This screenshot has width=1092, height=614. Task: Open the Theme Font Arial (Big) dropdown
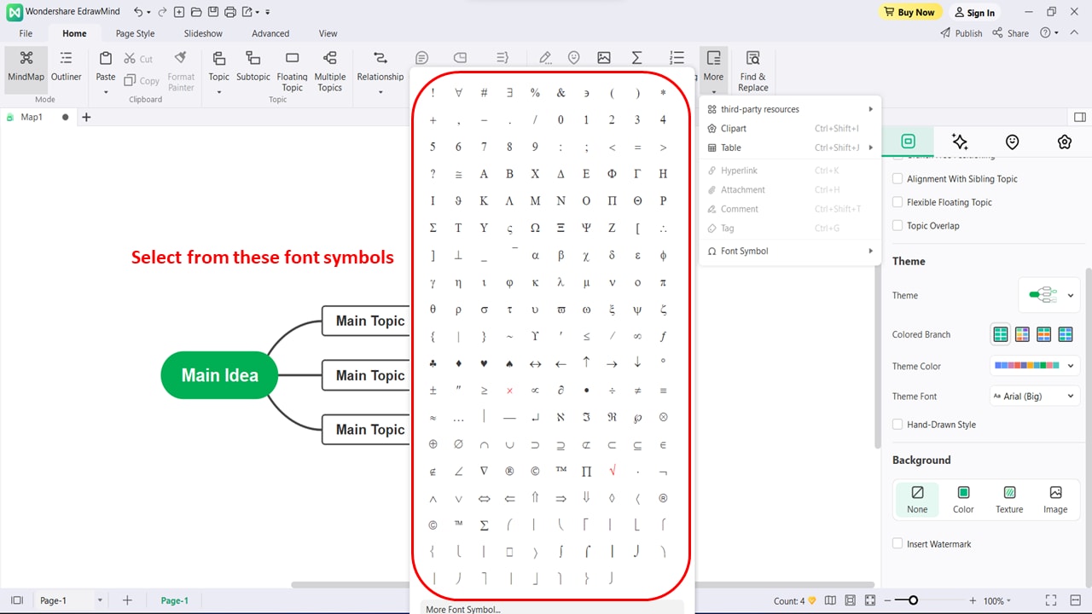click(1034, 397)
